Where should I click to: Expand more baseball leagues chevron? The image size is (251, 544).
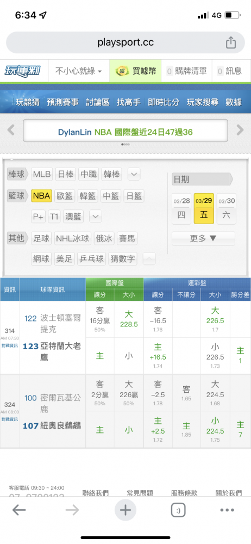(134, 174)
